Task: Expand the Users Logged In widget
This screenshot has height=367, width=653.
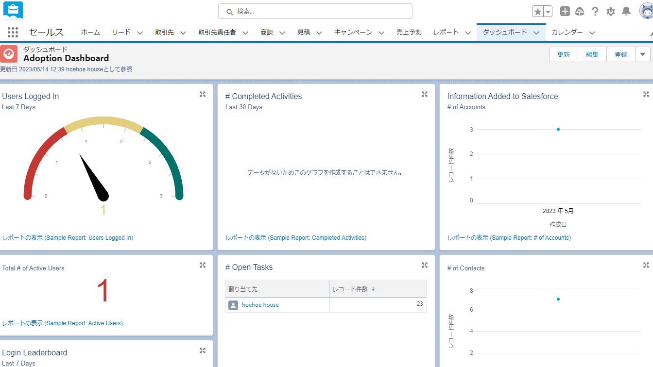Action: [x=203, y=94]
